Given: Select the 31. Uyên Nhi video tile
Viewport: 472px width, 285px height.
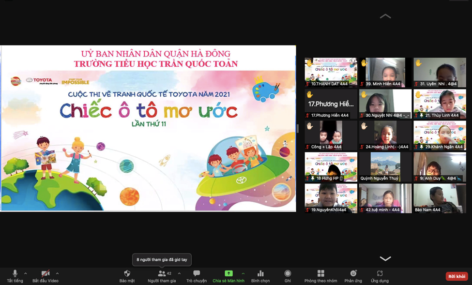Looking at the screenshot, I should pyautogui.click(x=440, y=72).
